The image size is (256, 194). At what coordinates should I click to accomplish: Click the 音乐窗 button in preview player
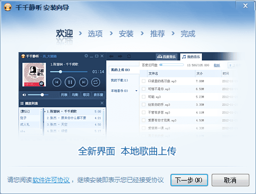click(x=98, y=95)
